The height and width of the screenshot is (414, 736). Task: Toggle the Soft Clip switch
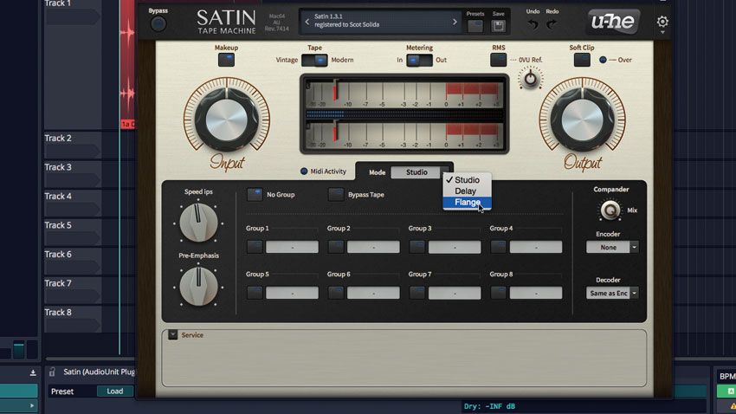(x=582, y=60)
